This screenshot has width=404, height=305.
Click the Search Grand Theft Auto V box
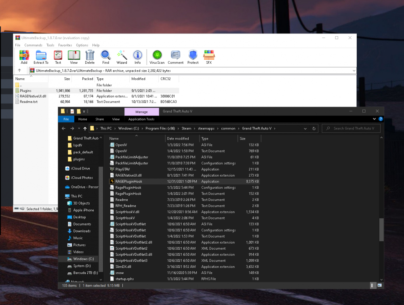pos(351,128)
